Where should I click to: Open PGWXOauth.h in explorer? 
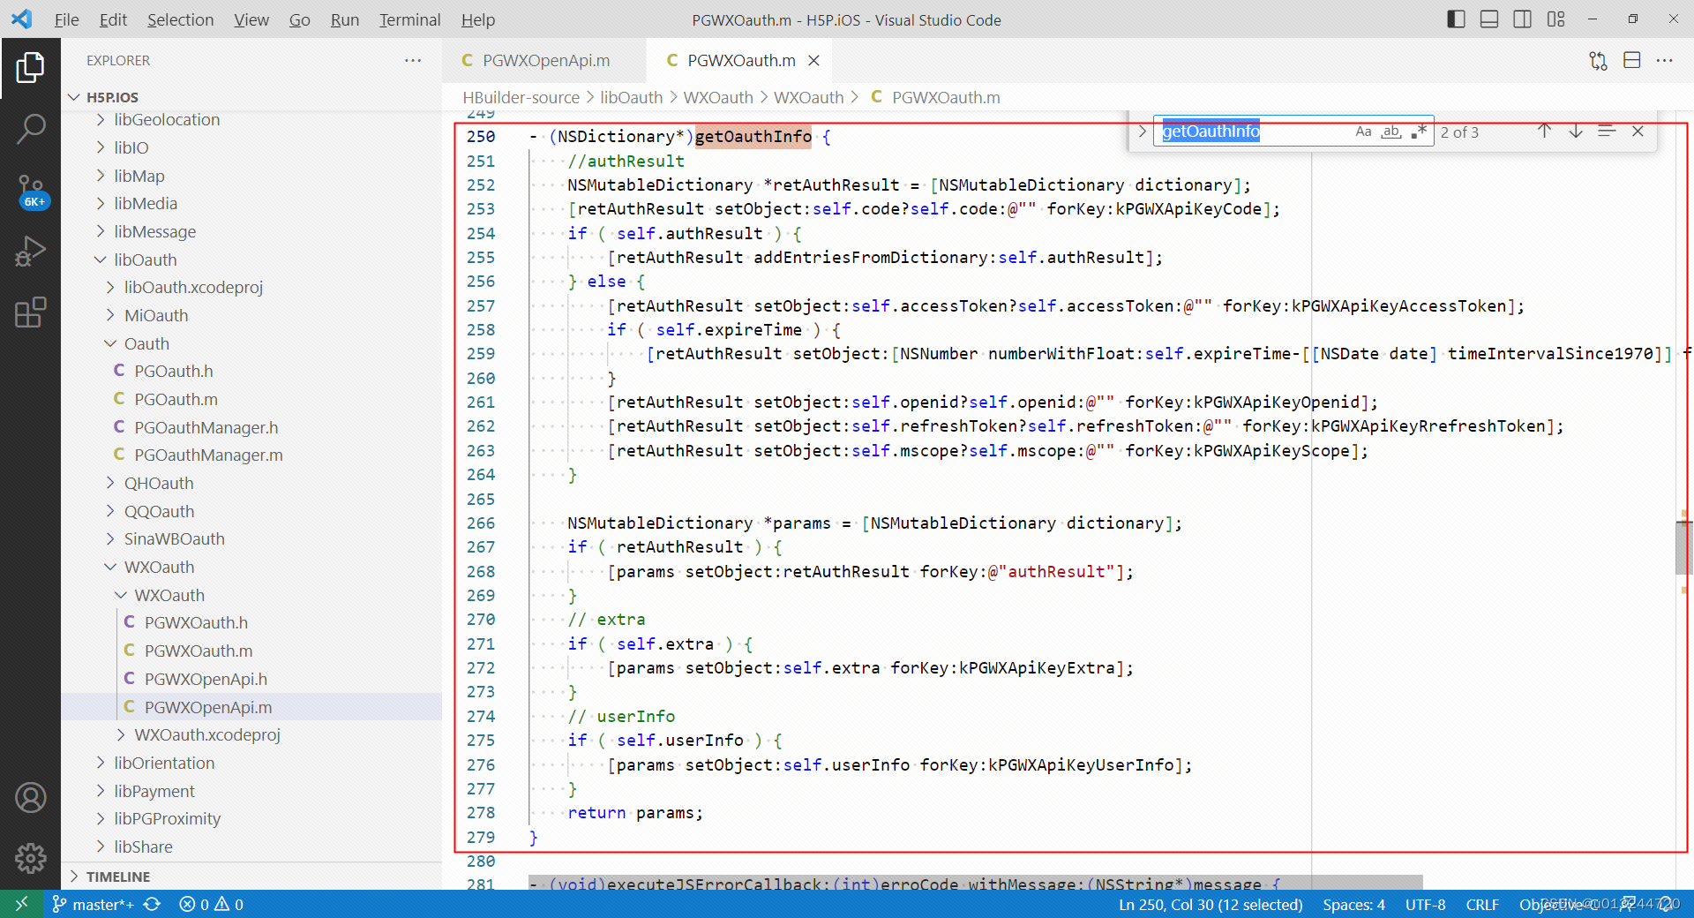coord(196,622)
